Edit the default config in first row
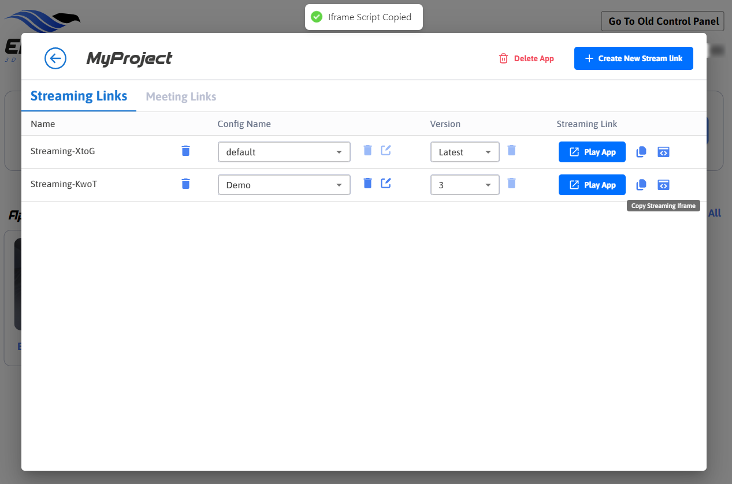The height and width of the screenshot is (484, 732). (386, 151)
